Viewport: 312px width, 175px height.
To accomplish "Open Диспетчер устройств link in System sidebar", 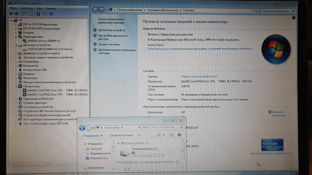I will coord(112,30).
